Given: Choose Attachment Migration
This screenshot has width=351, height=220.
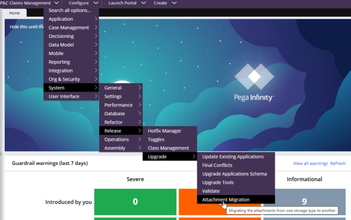Looking at the screenshot, I should [236, 199].
